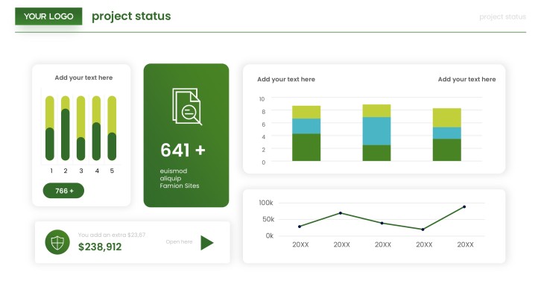Select the project status heading
The image size is (541, 304).
pos(131,16)
